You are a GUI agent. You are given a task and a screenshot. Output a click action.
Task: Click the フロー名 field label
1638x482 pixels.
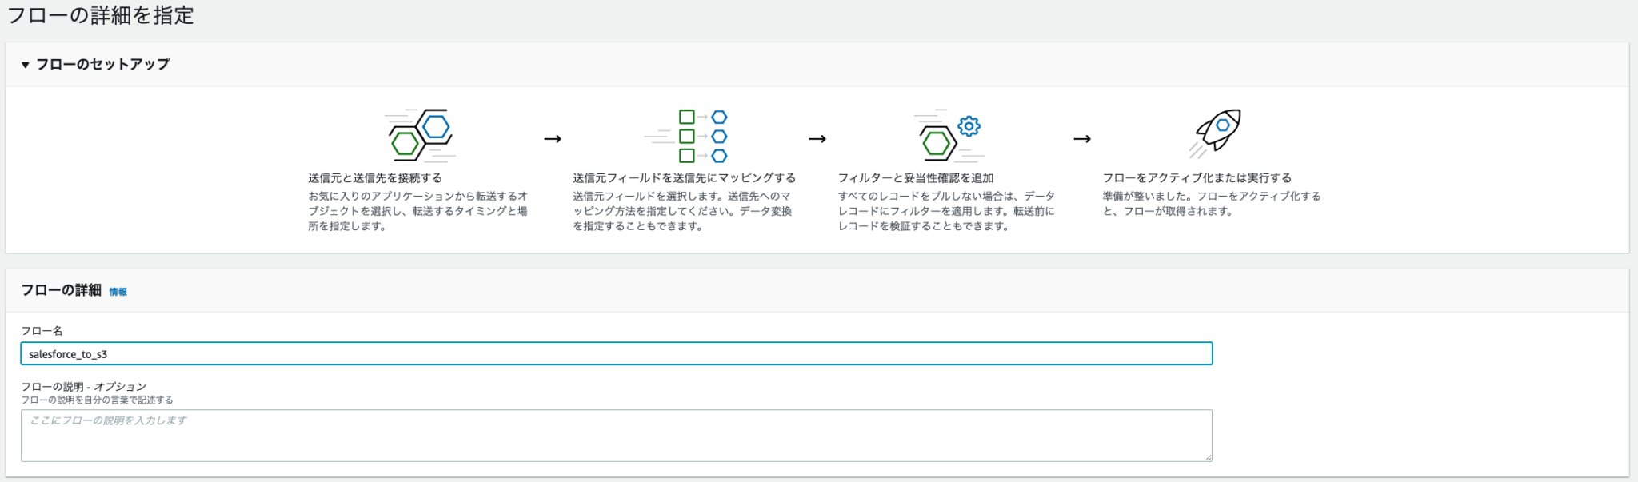click(x=42, y=331)
